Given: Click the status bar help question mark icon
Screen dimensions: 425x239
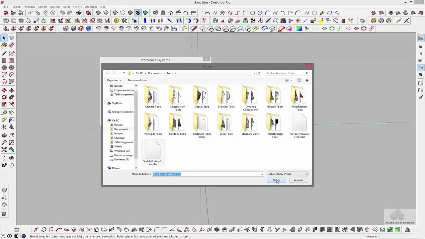Looking at the screenshot, I should pos(24,236).
